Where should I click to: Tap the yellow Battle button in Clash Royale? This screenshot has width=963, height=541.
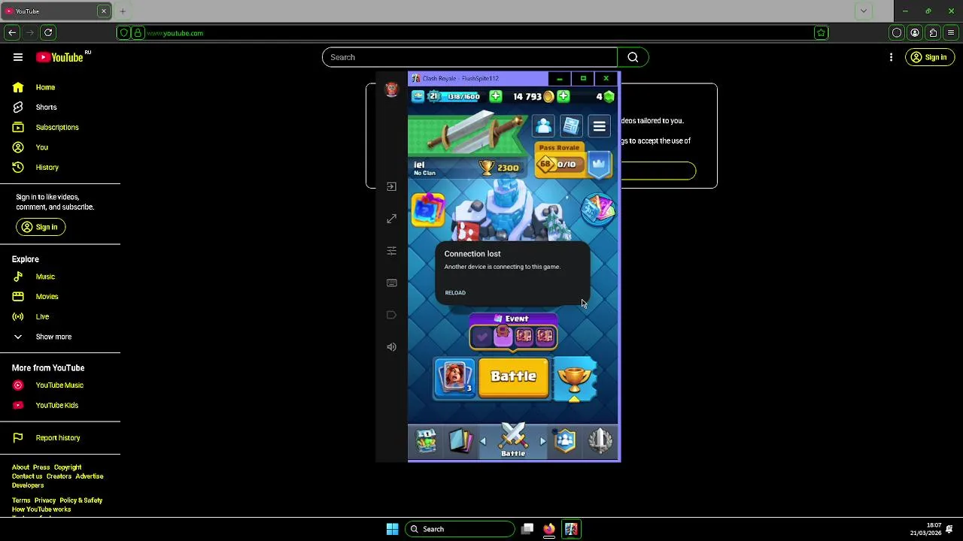pyautogui.click(x=513, y=376)
